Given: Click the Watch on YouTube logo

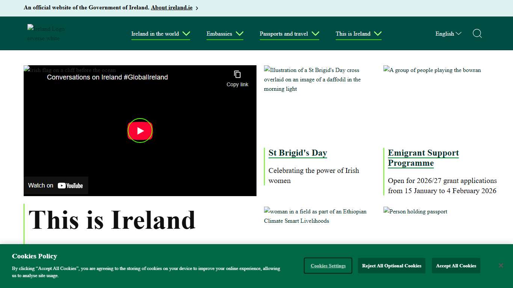Looking at the screenshot, I should coord(56,185).
